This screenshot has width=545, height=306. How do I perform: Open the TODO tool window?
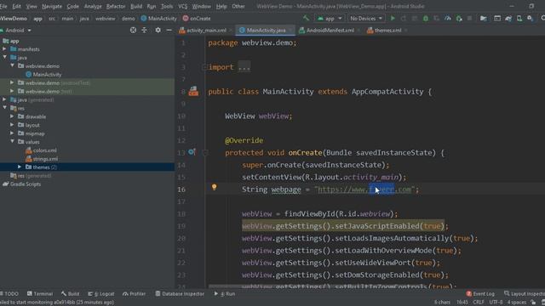point(9,293)
